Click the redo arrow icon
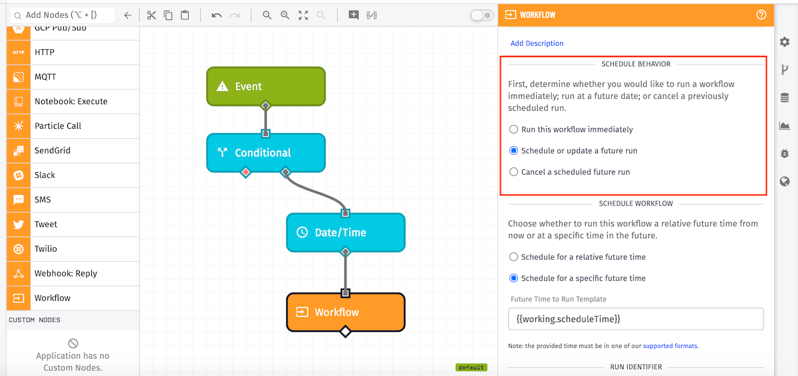 coord(235,15)
